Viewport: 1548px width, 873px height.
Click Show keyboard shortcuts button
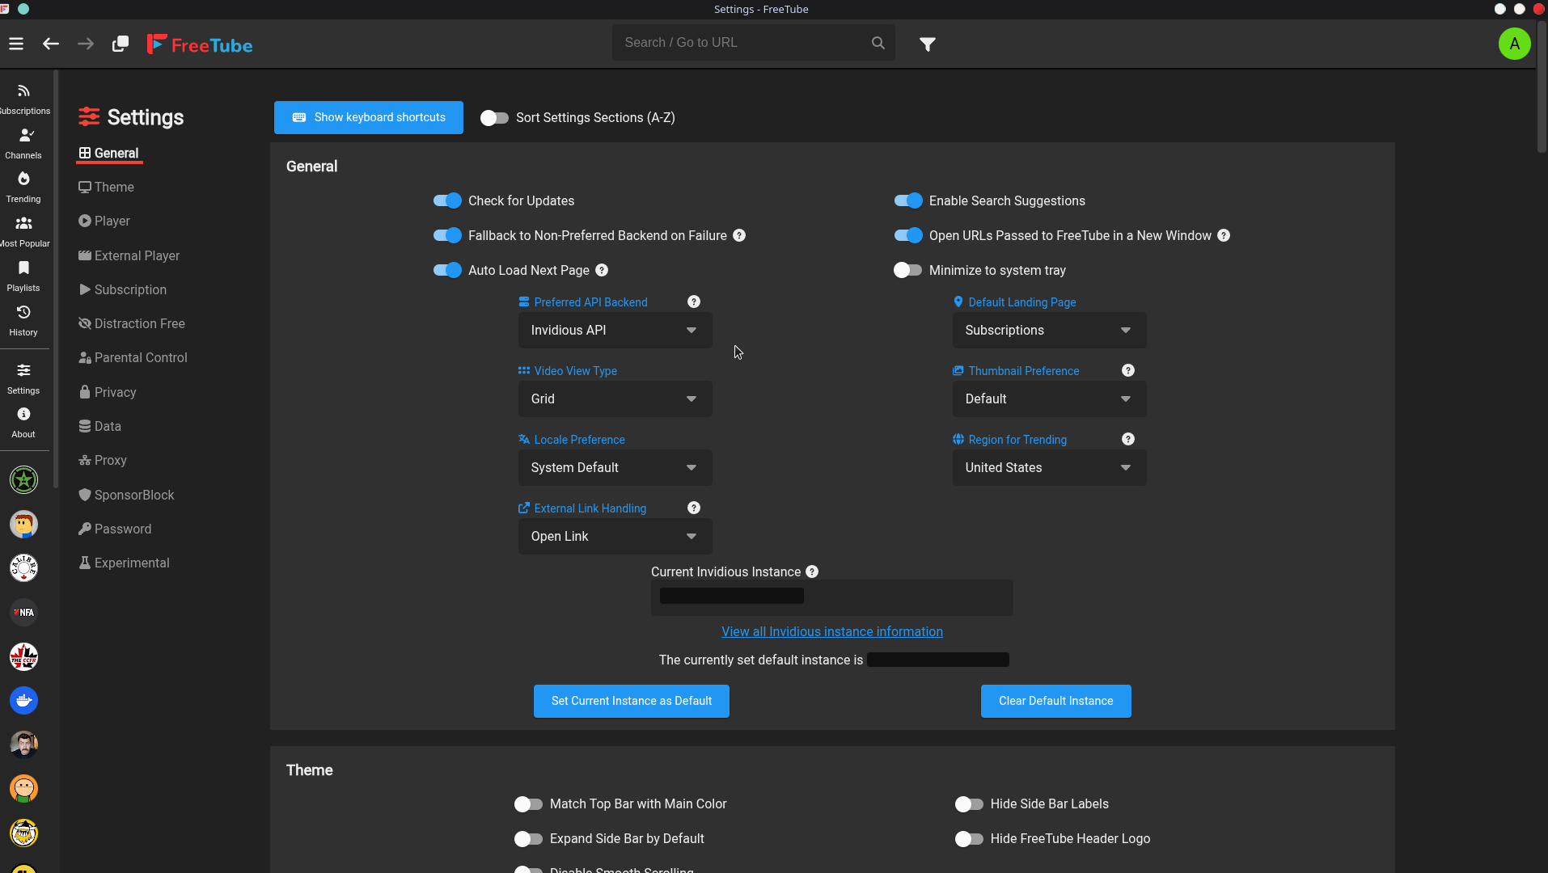[x=369, y=117]
